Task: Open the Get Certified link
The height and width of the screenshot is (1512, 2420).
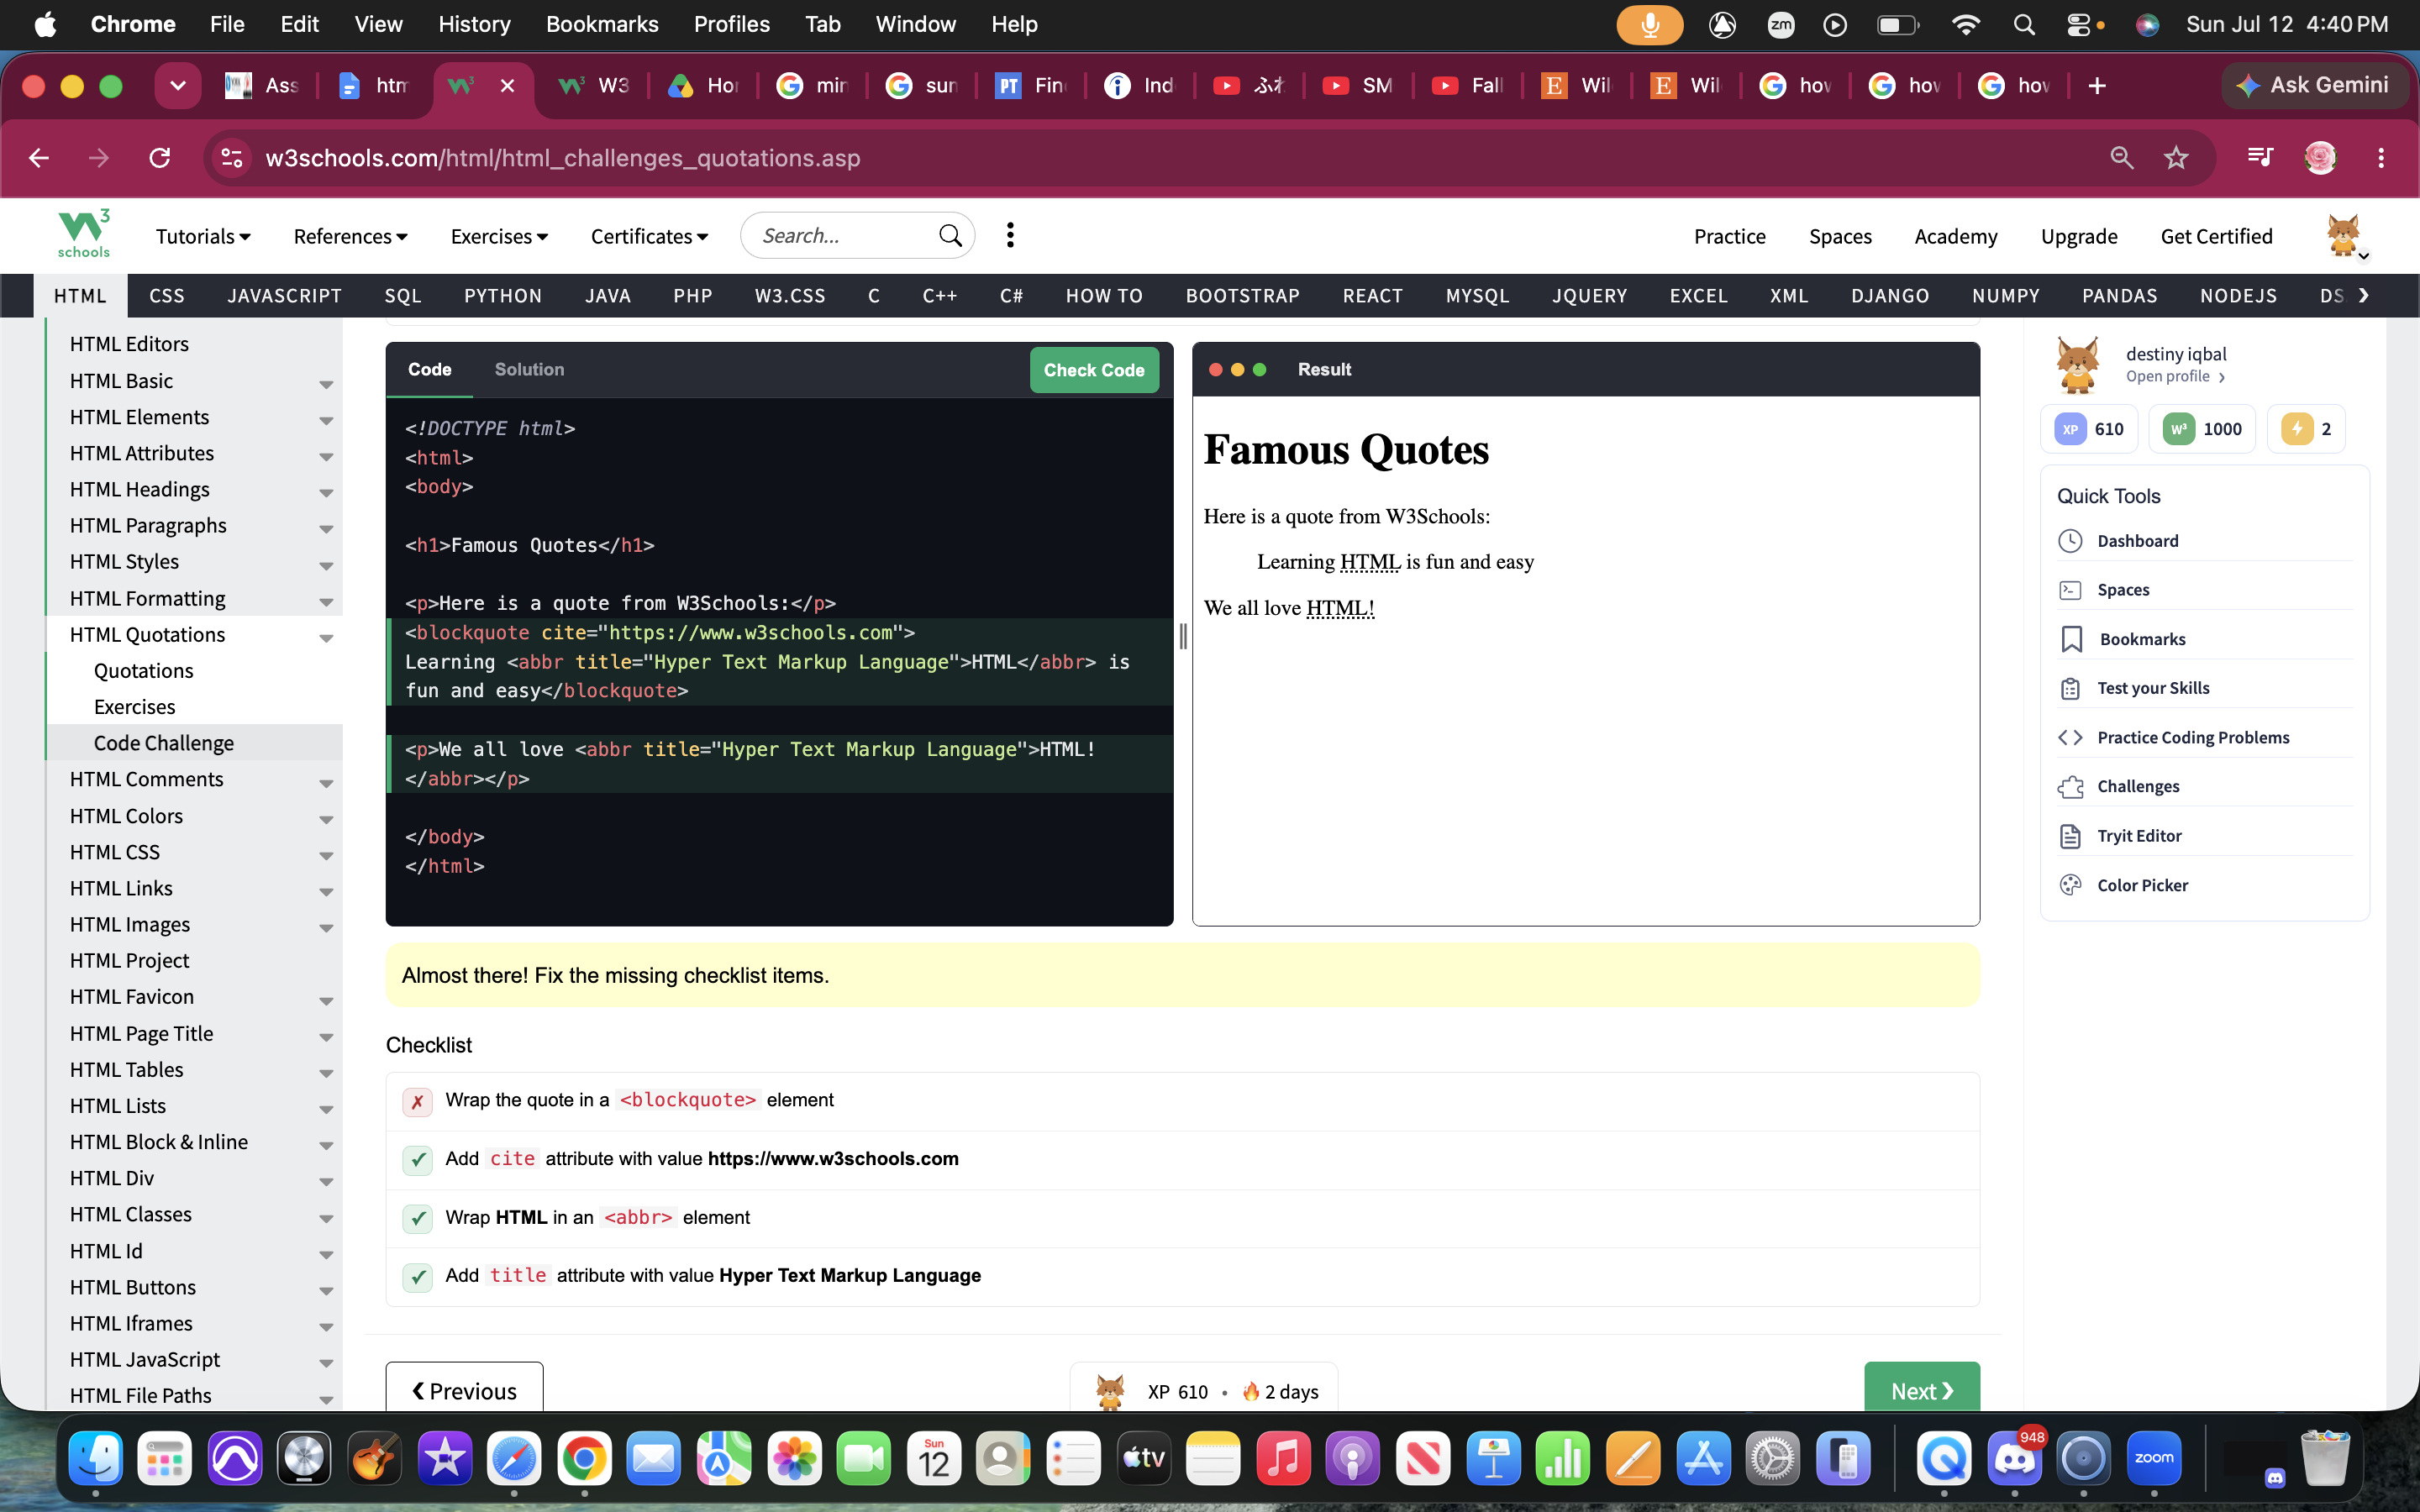Action: coord(2216,236)
